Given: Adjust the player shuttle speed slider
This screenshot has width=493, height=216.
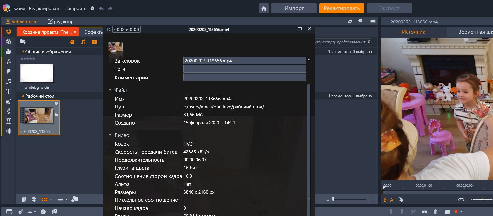Looking at the screenshot, I should [x=482, y=199].
